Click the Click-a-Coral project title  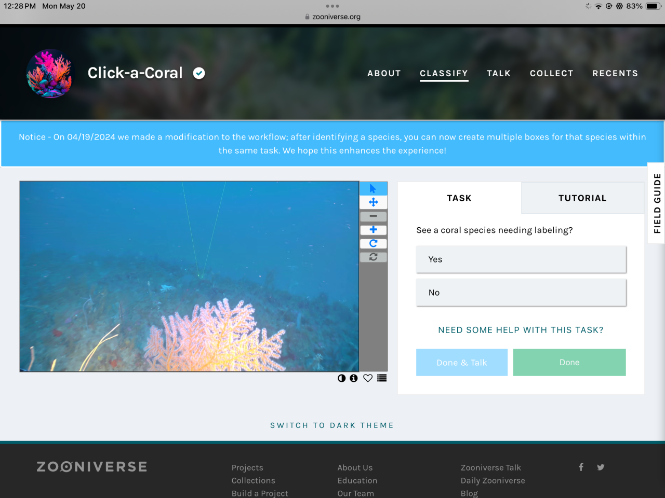tap(135, 73)
